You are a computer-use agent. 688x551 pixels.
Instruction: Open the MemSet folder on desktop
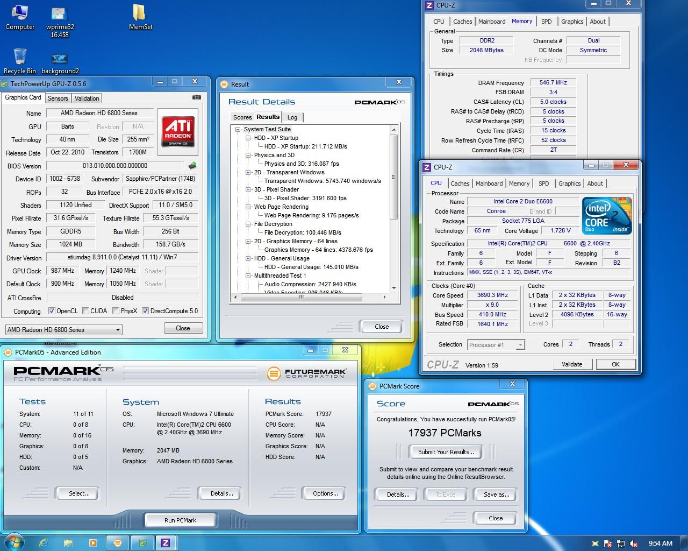point(140,17)
